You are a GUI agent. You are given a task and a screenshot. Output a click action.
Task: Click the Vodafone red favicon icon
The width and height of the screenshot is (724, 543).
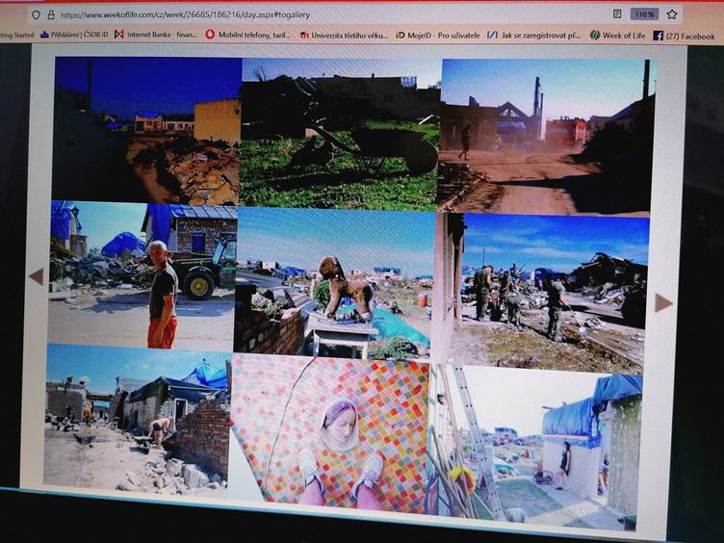[210, 34]
